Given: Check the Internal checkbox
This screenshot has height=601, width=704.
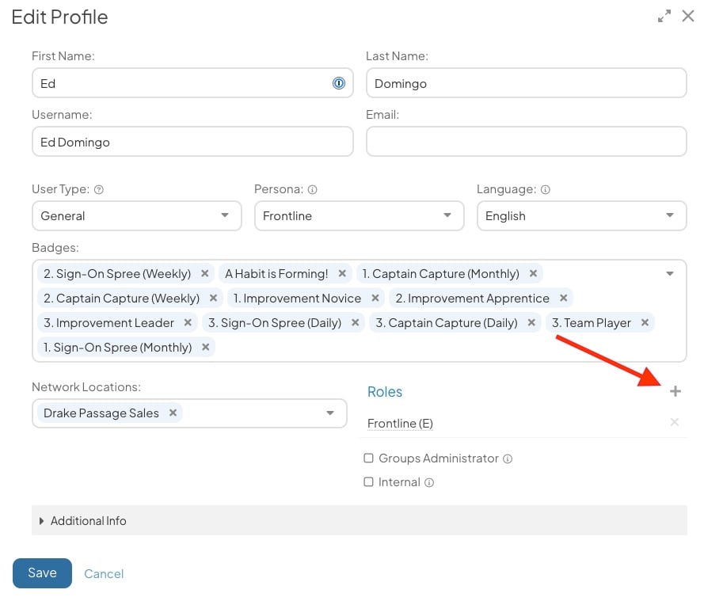Looking at the screenshot, I should [368, 481].
